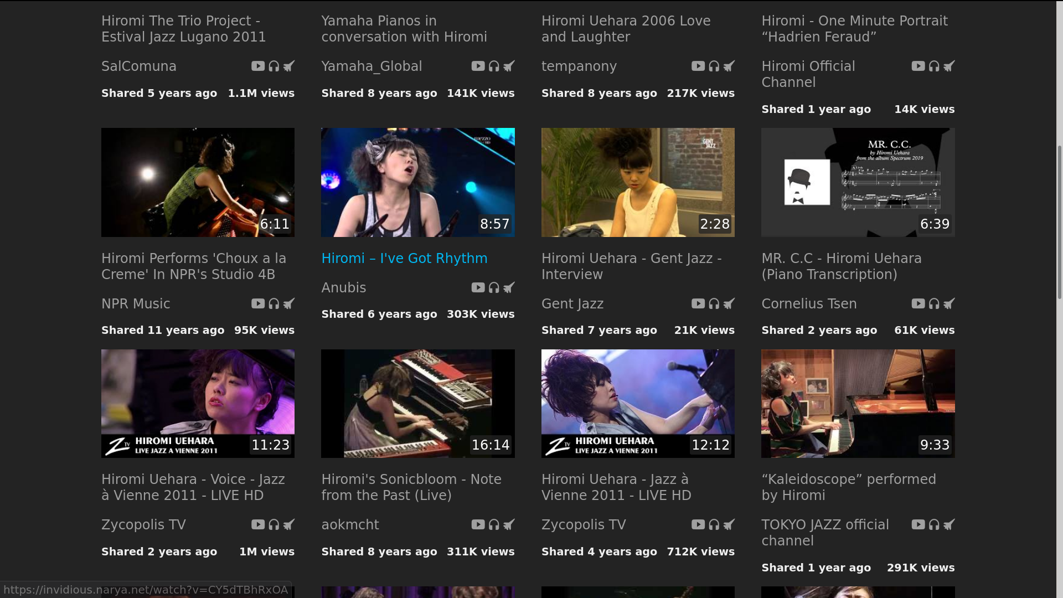Click the page vertical scrollbar
This screenshot has width=1063, height=598.
click(1059, 221)
